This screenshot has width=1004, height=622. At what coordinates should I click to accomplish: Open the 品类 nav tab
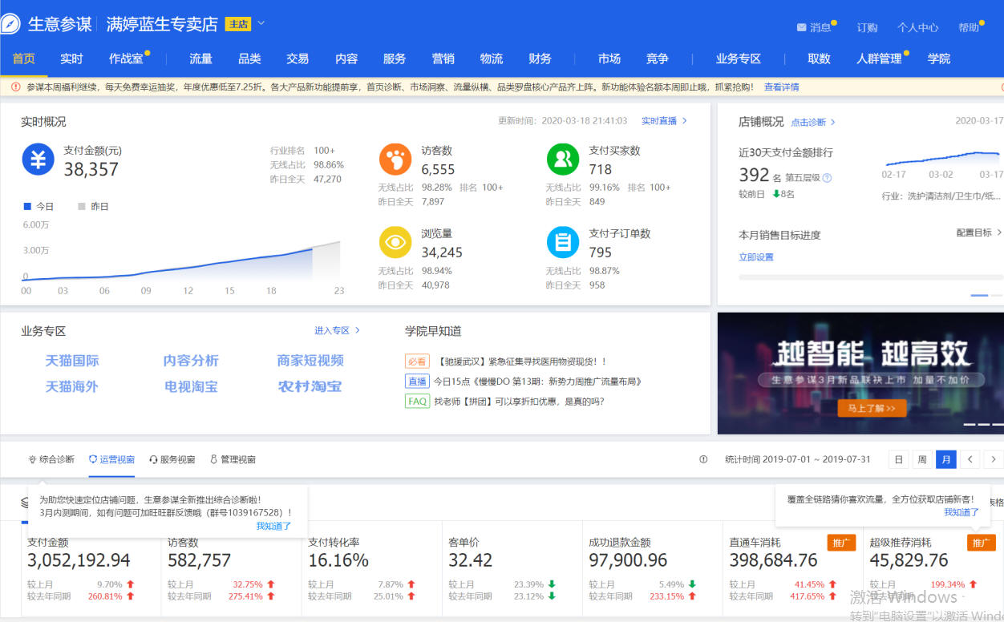[x=249, y=59]
